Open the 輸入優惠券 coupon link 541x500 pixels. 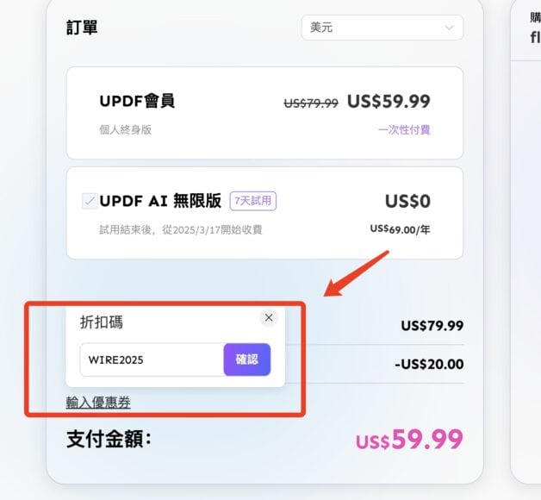point(98,403)
